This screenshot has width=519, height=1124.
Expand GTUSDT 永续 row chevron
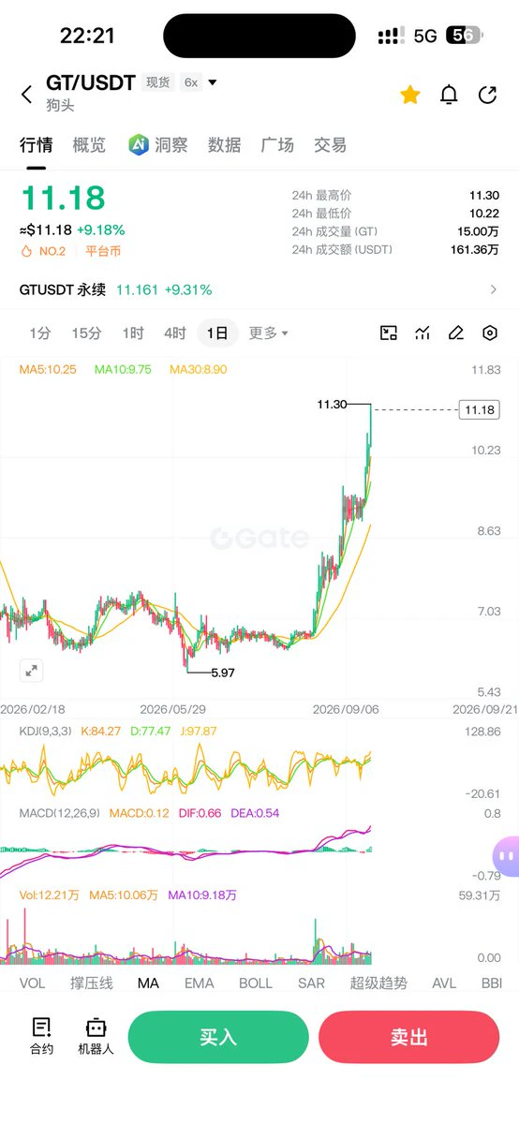point(494,289)
